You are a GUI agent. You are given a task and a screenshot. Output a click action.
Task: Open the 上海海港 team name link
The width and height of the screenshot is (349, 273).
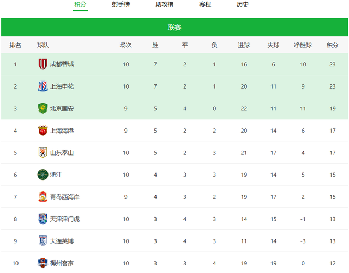click(x=62, y=131)
